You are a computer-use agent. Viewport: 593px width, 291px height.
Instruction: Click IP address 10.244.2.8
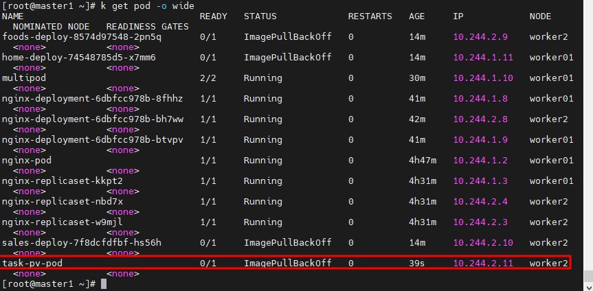(x=480, y=119)
